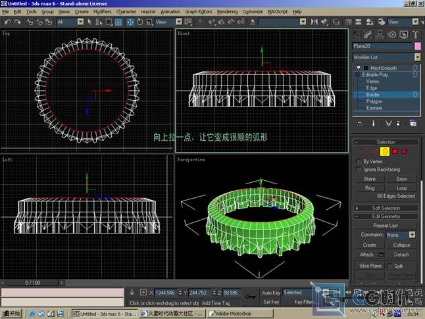Screen dimensions: 425x319
Task: Open the Utilities hammer panel tab
Action: pyautogui.click(x=416, y=35)
